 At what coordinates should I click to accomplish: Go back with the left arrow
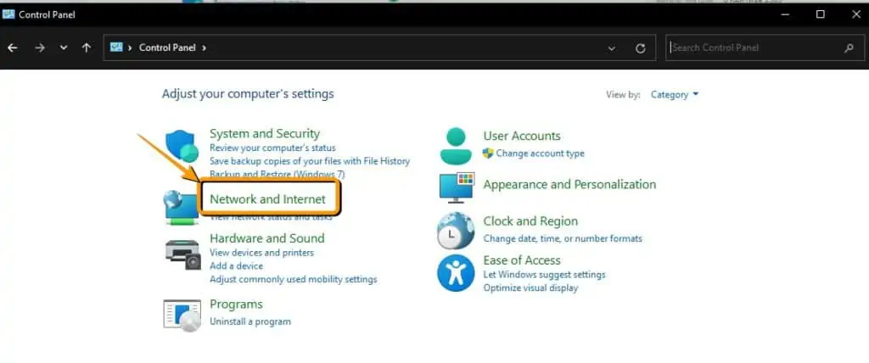pos(12,47)
